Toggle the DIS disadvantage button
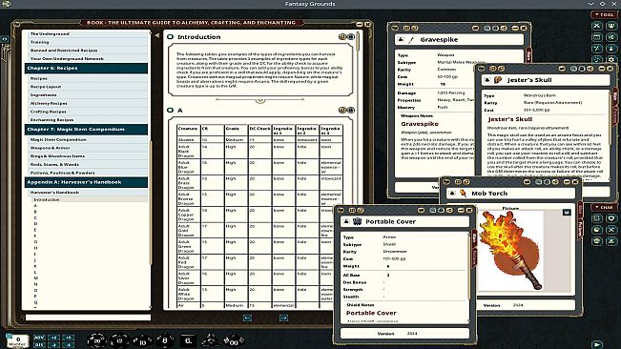Screen dimensions: 621x349 39,345
